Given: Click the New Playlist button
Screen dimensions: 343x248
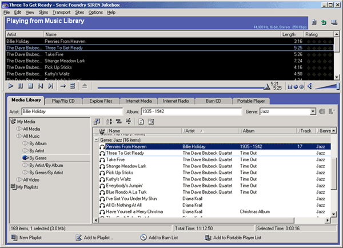Looking at the screenshot, I should 26,238.
